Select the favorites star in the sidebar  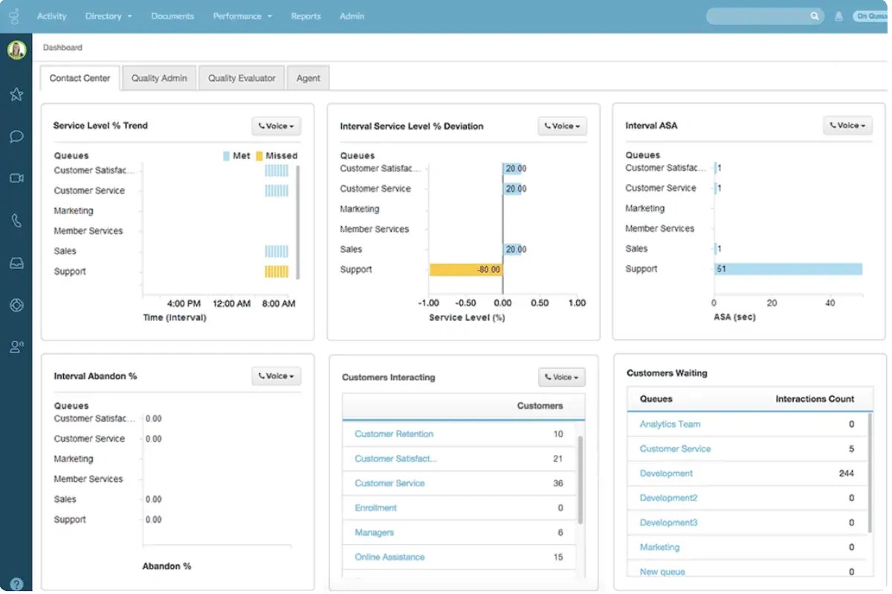[16, 94]
